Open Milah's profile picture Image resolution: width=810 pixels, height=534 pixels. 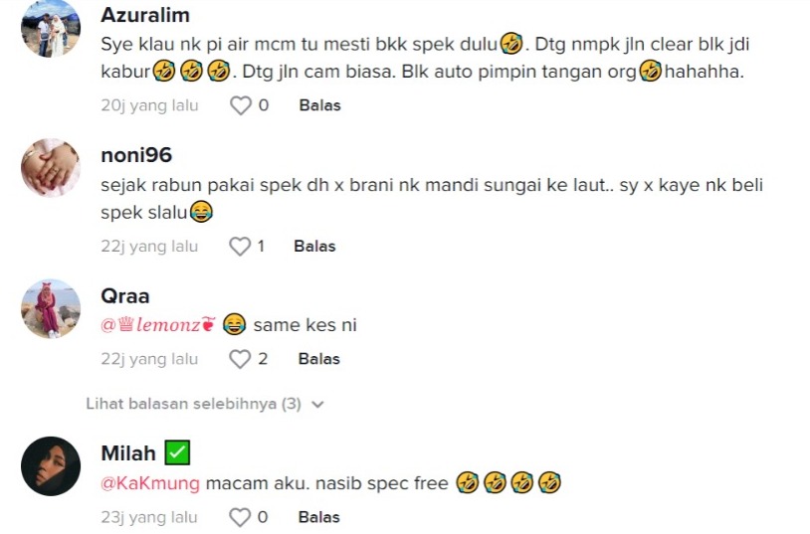pos(51,465)
